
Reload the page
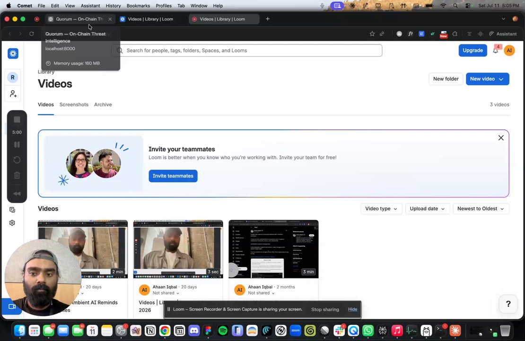coord(32,34)
